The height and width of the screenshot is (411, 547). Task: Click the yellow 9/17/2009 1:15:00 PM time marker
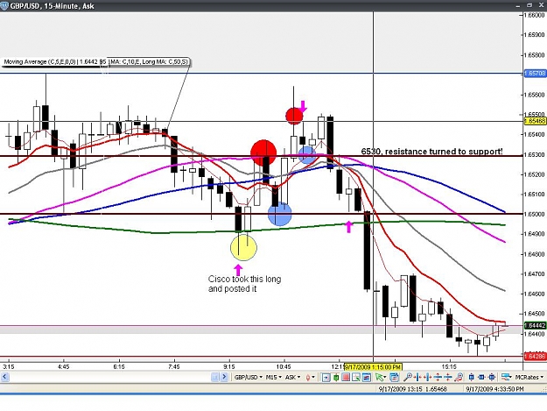pos(373,367)
